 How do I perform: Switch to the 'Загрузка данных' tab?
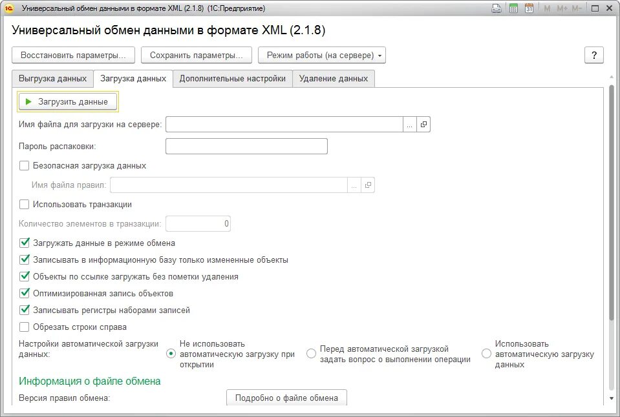coord(133,78)
